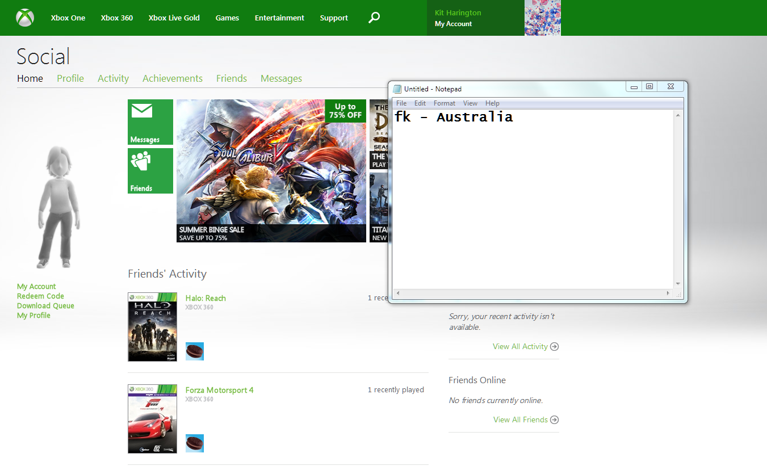Open the Forza Motorsport 4 title link
Image resolution: width=767 pixels, height=474 pixels.
(x=220, y=390)
